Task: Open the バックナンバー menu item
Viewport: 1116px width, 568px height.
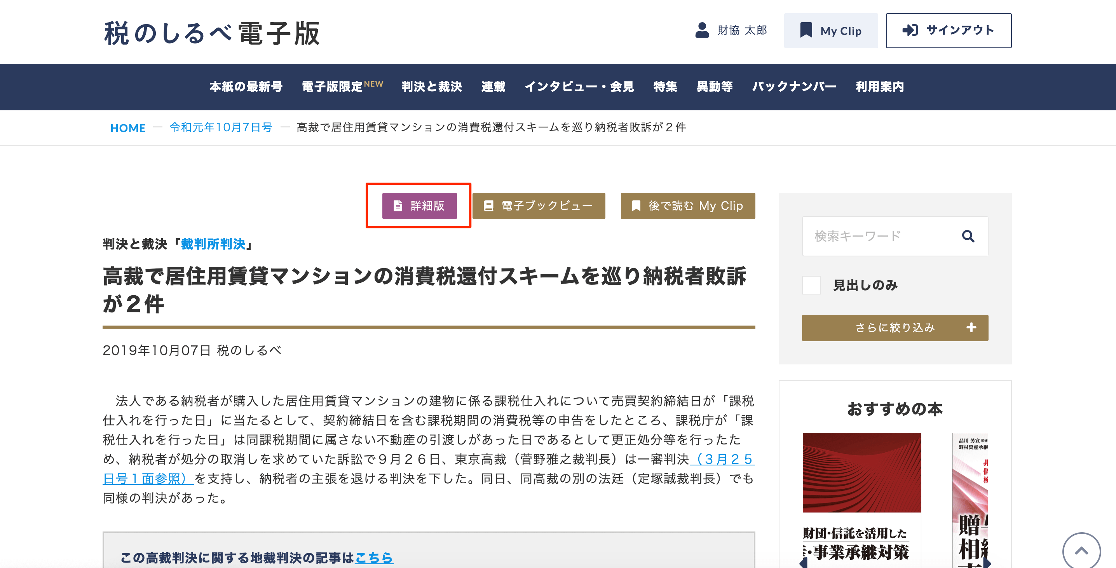Action: coord(794,87)
